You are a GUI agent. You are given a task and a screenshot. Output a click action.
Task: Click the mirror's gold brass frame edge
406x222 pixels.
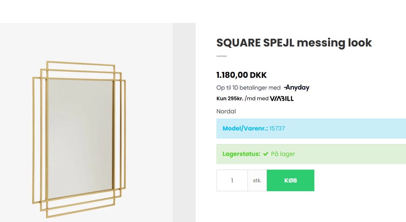tap(33, 144)
